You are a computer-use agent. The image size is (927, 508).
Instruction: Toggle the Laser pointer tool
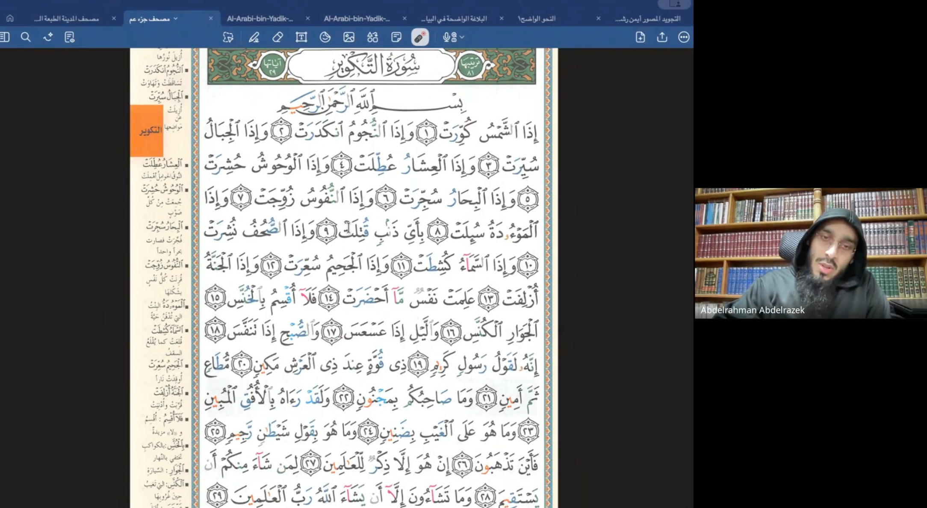(x=420, y=37)
